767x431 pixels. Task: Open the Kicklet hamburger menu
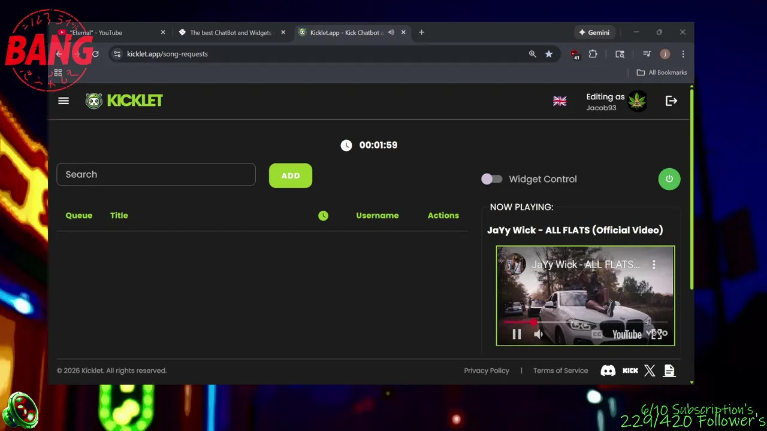[64, 101]
